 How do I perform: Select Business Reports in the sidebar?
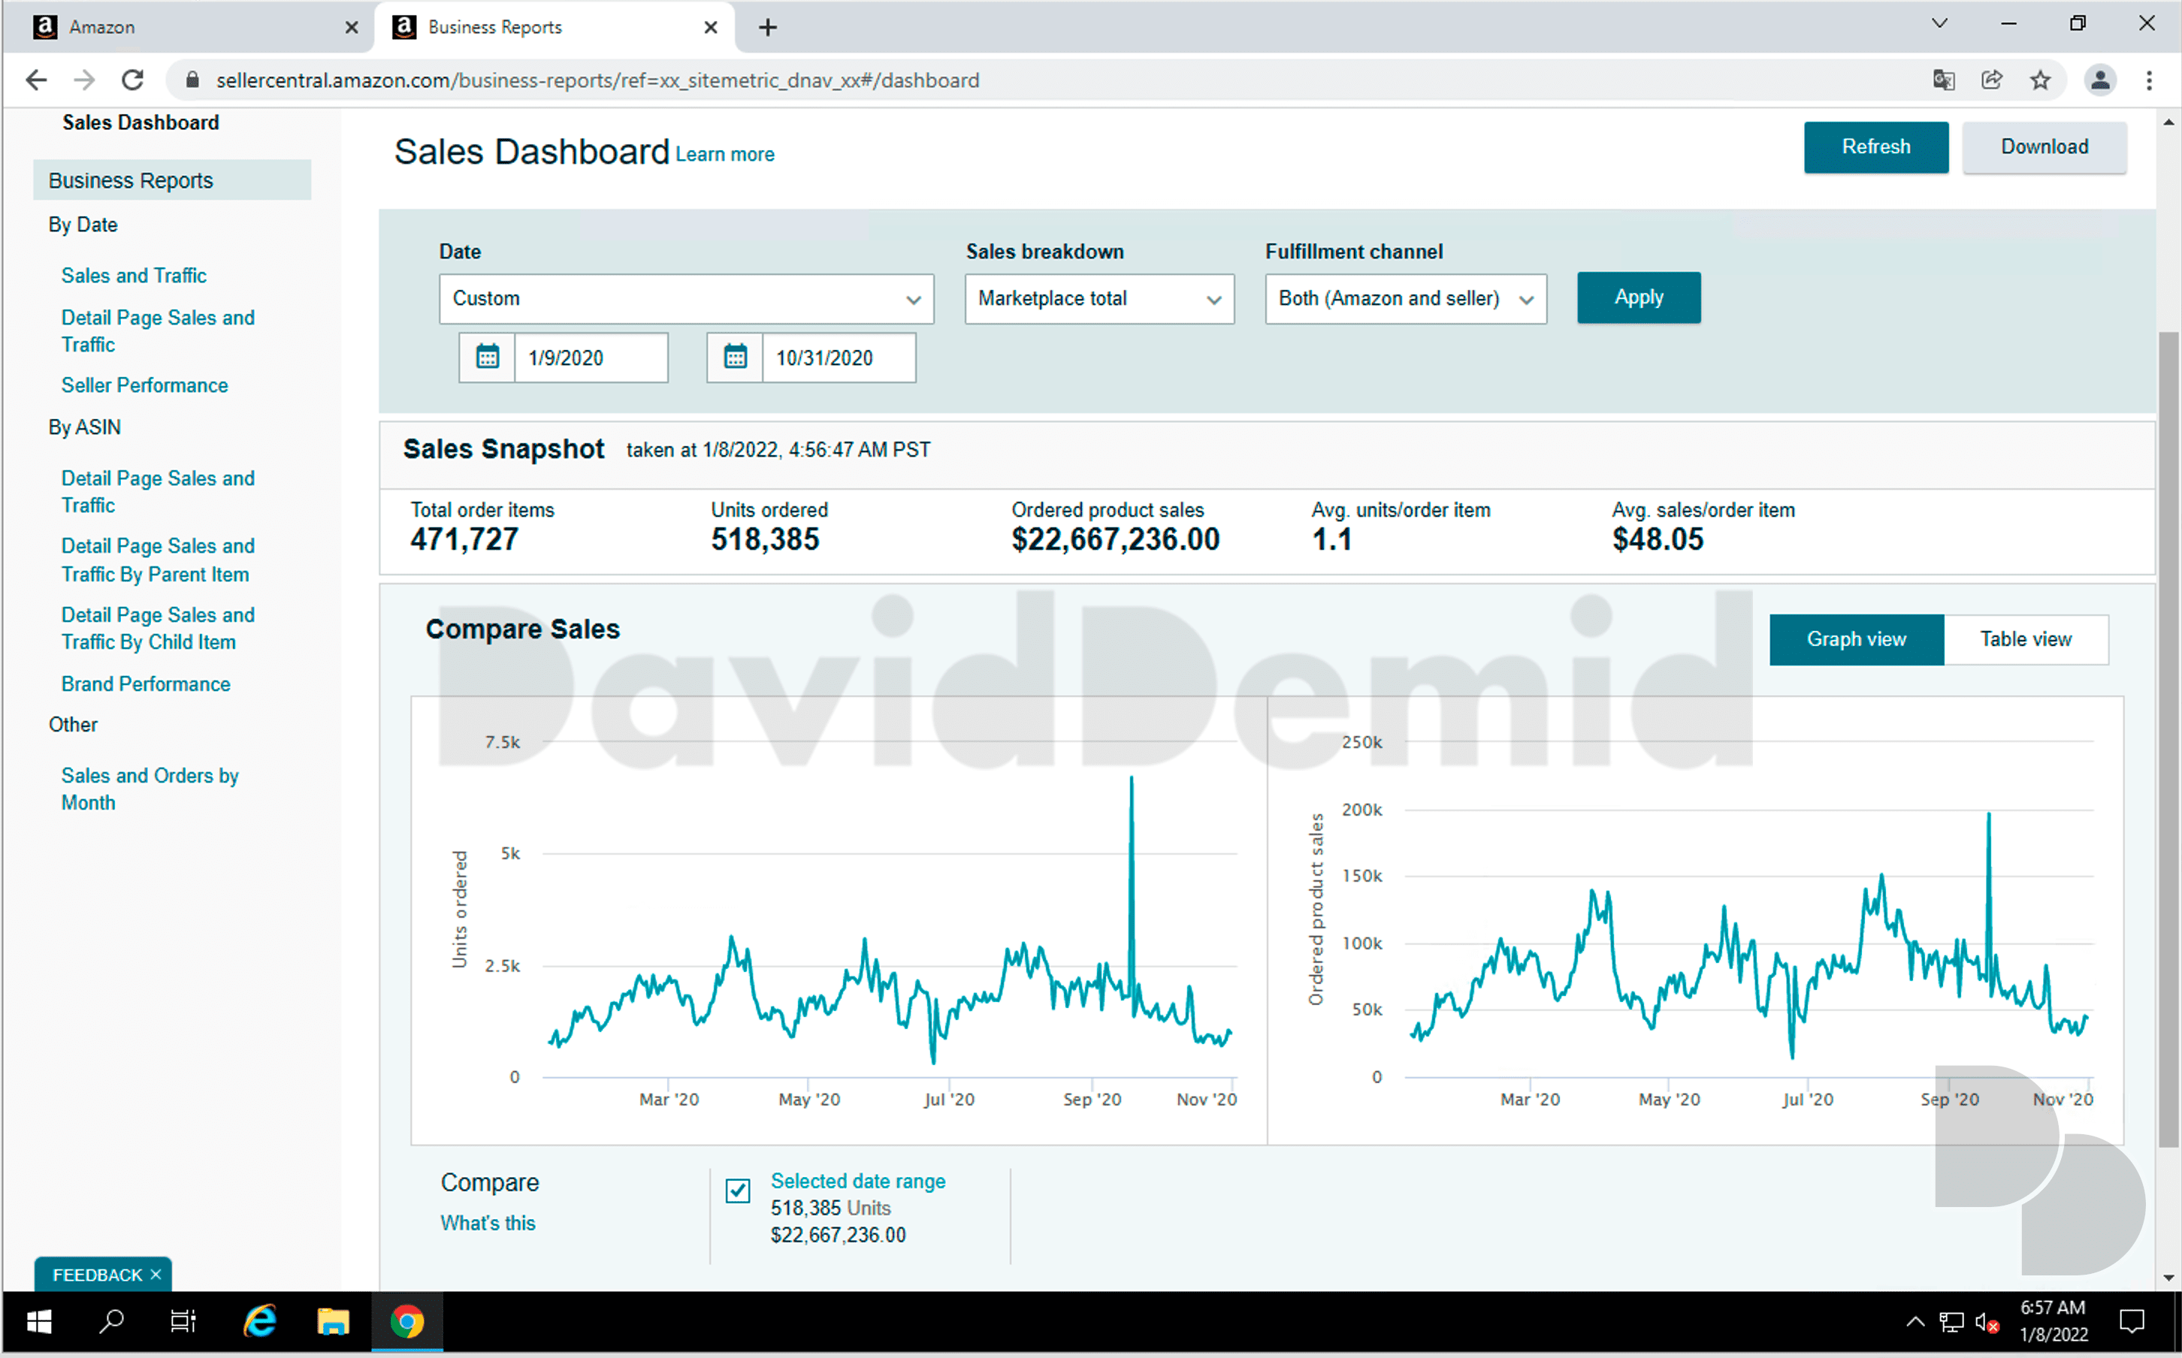pyautogui.click(x=171, y=180)
